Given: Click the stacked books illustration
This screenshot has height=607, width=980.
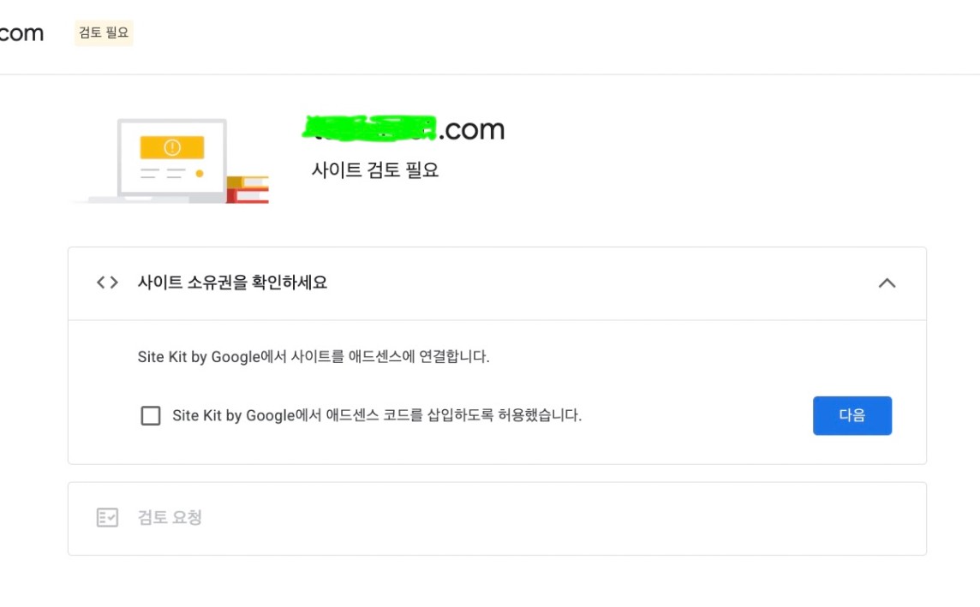Looking at the screenshot, I should pos(248,190).
